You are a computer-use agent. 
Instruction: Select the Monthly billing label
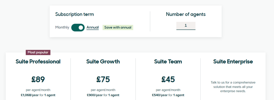tap(62, 27)
